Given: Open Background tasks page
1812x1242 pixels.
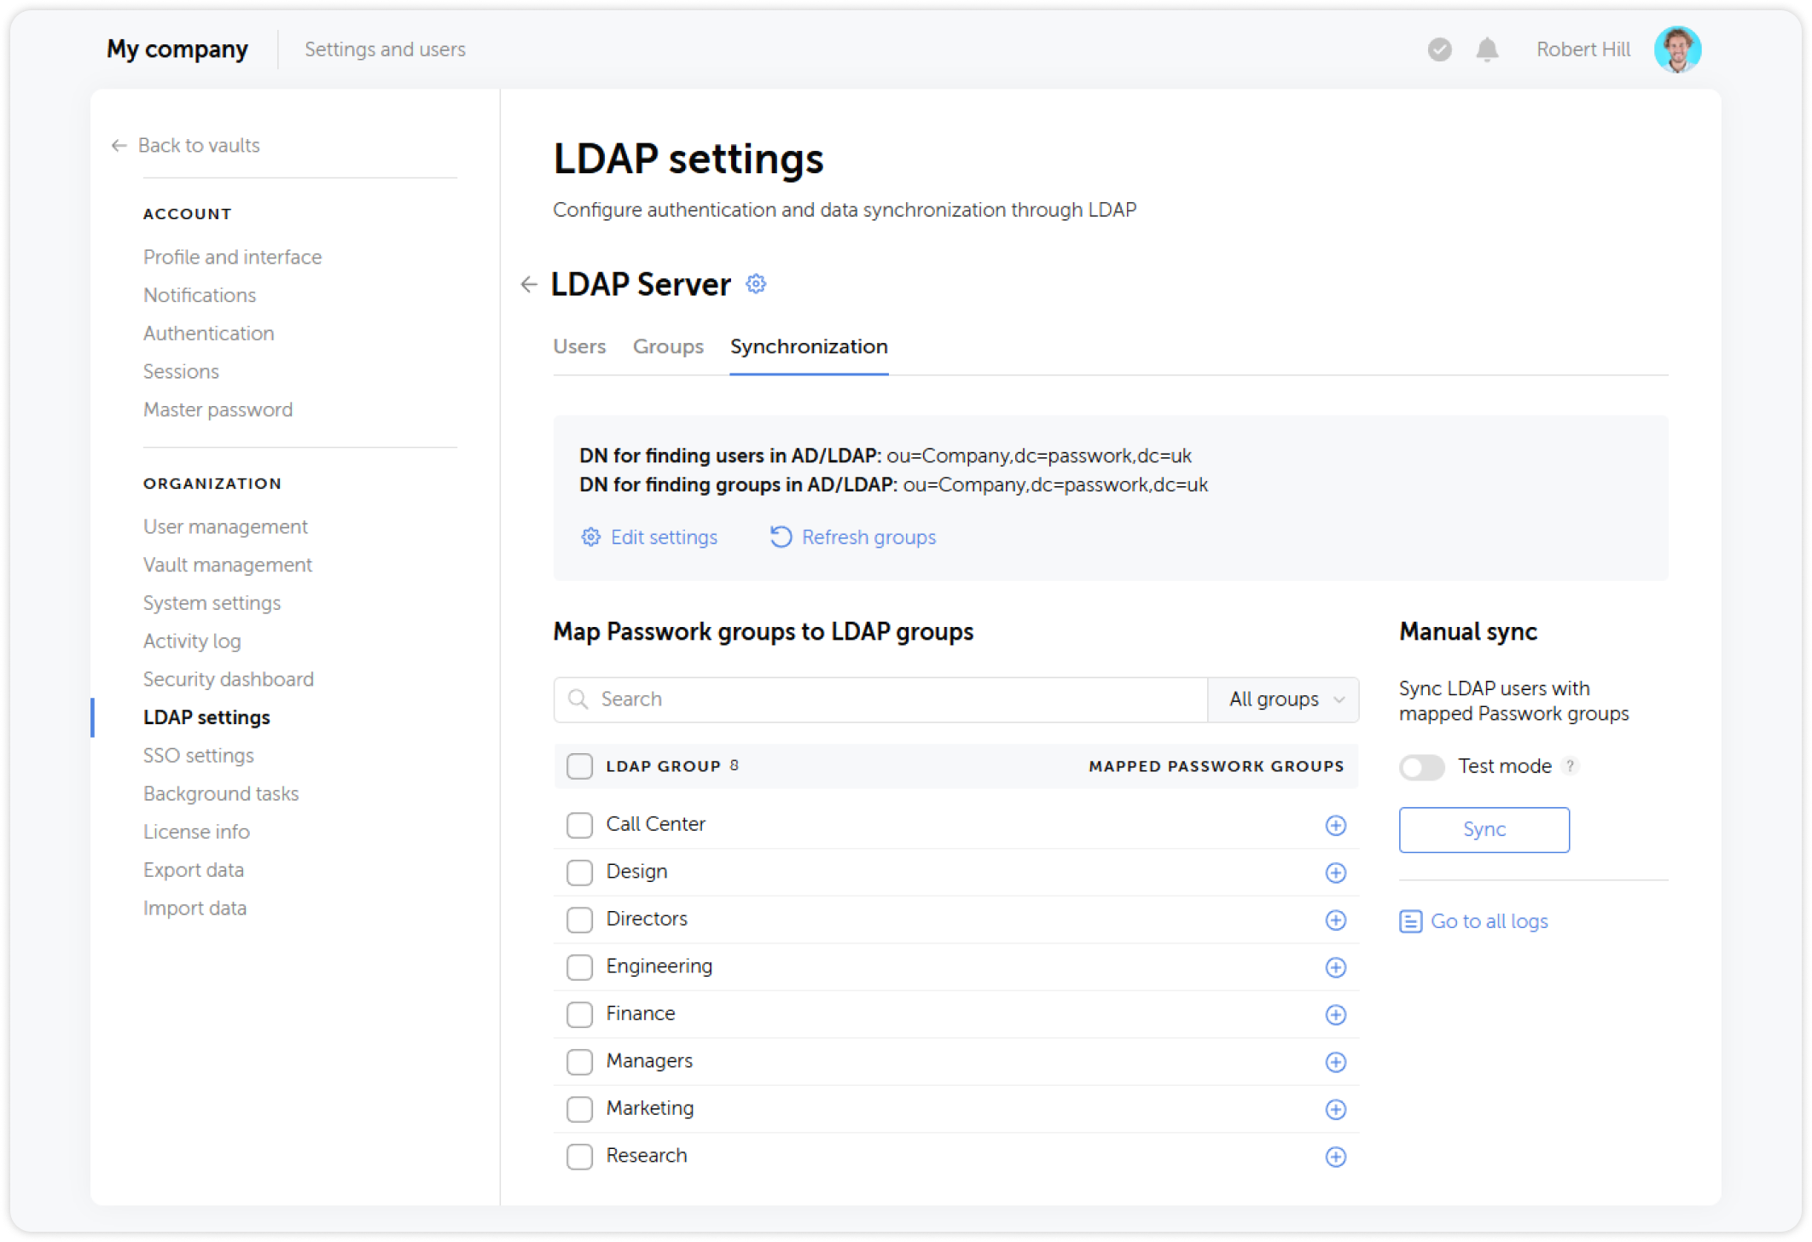Looking at the screenshot, I should coord(221,794).
